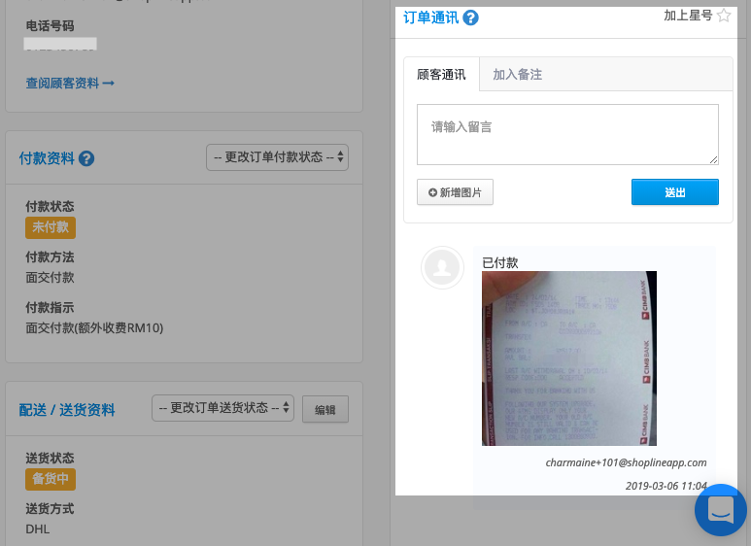Click the 编辑 button for delivery info
Screen dimensions: 751x546
(325, 410)
